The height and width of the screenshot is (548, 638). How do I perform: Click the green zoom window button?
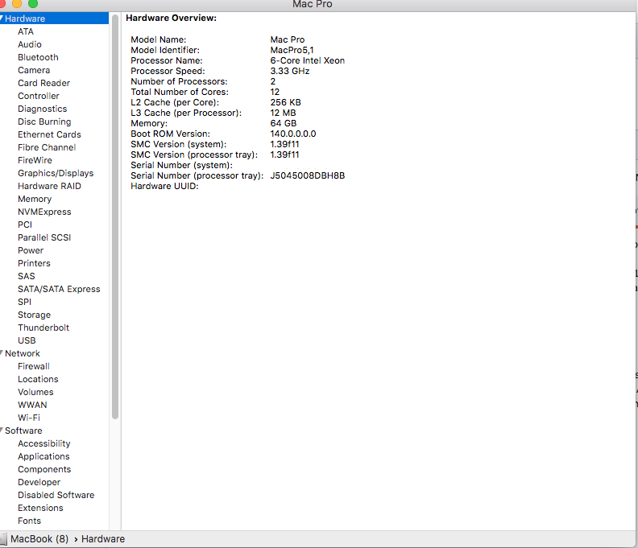(x=33, y=4)
